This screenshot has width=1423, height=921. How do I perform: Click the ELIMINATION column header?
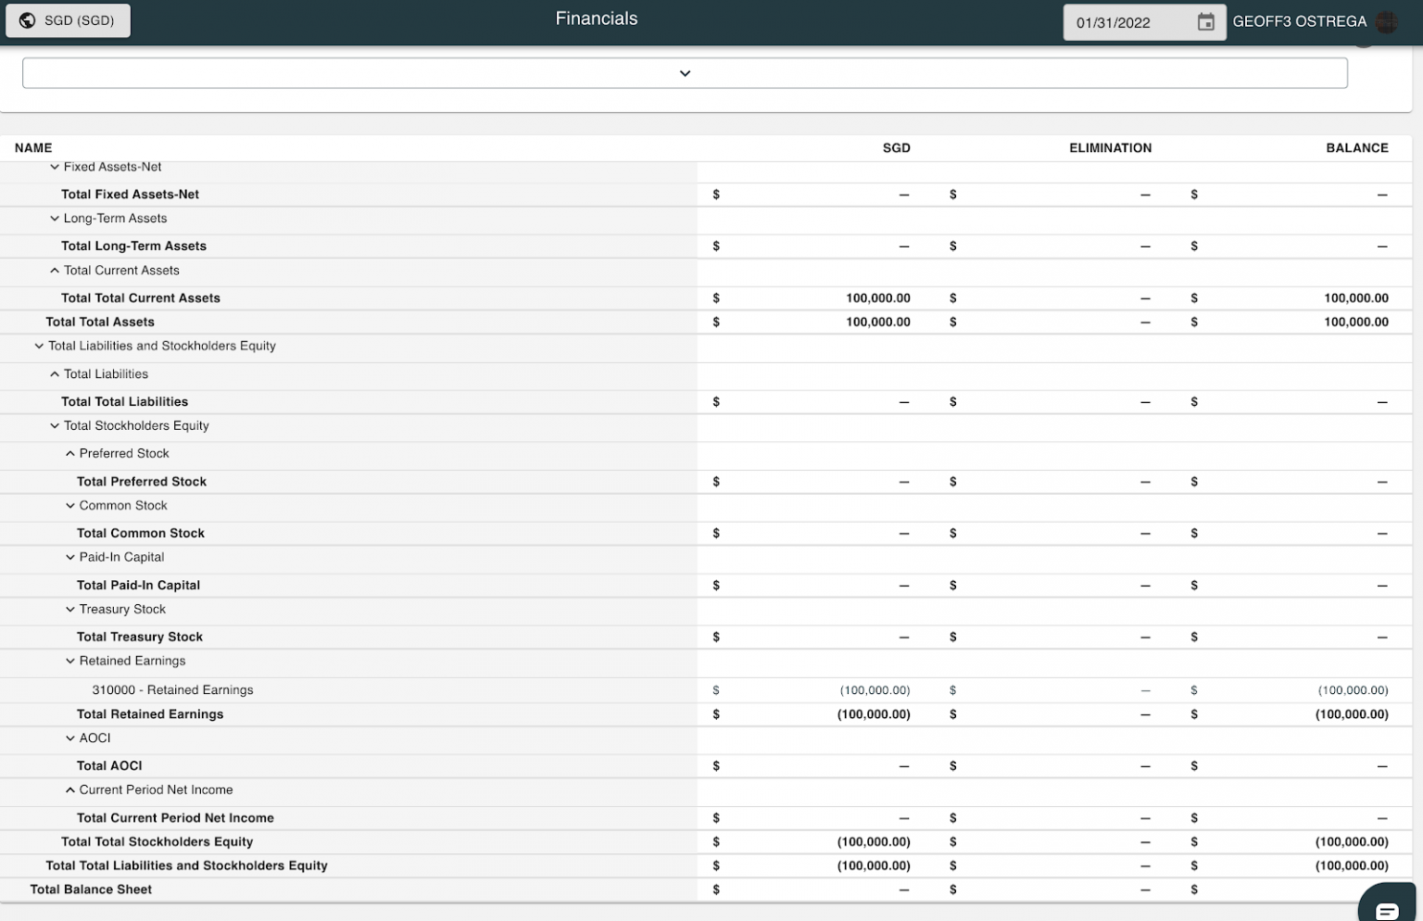tap(1110, 148)
